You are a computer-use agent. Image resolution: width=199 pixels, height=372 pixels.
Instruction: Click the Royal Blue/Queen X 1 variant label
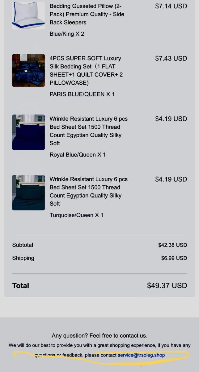click(78, 155)
